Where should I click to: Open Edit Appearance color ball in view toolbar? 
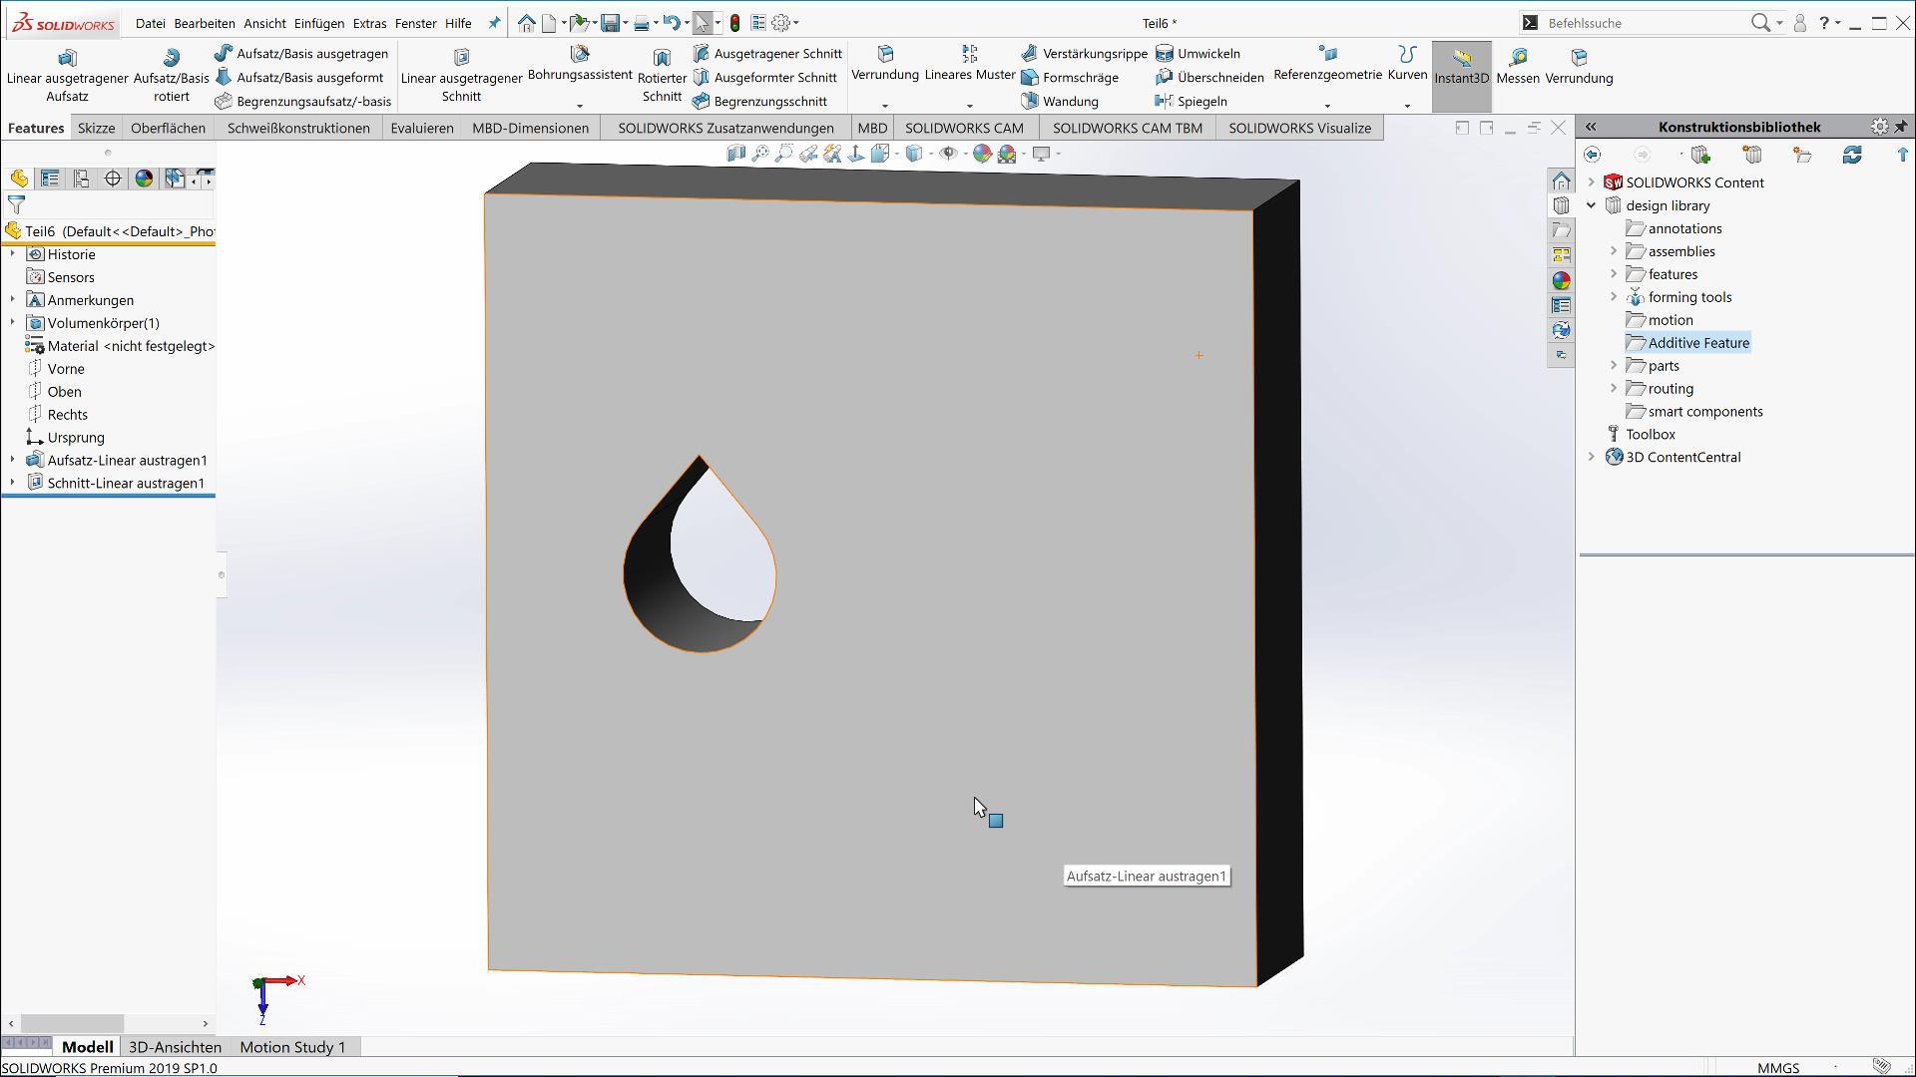[x=982, y=154]
